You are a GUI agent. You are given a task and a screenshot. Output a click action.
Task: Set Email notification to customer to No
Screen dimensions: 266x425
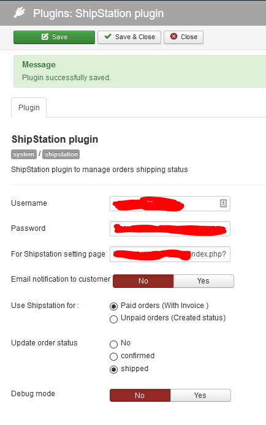[143, 281]
